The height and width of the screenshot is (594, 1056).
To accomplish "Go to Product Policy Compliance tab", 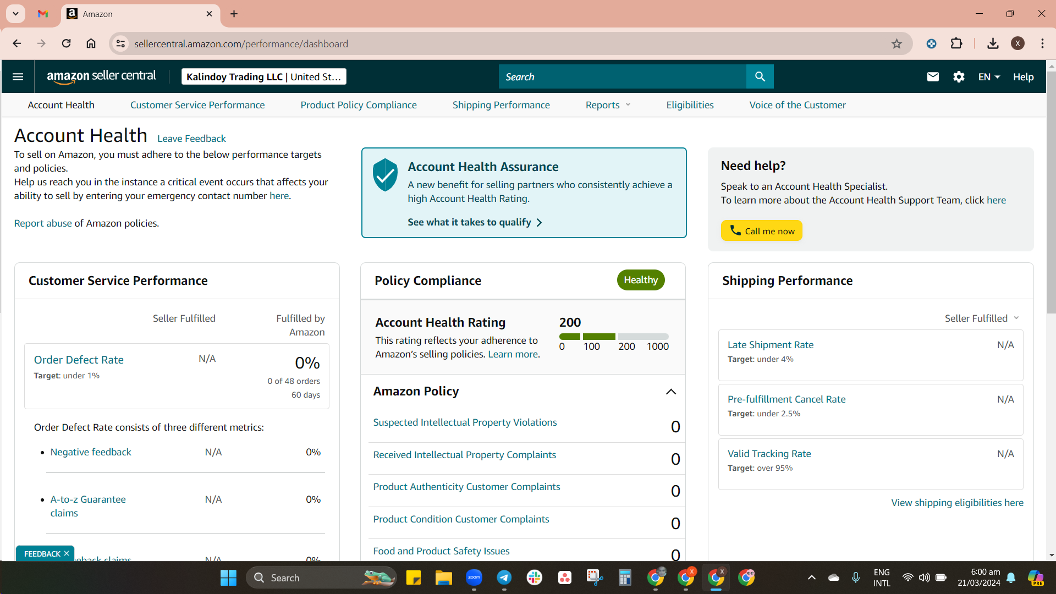I will tap(359, 105).
